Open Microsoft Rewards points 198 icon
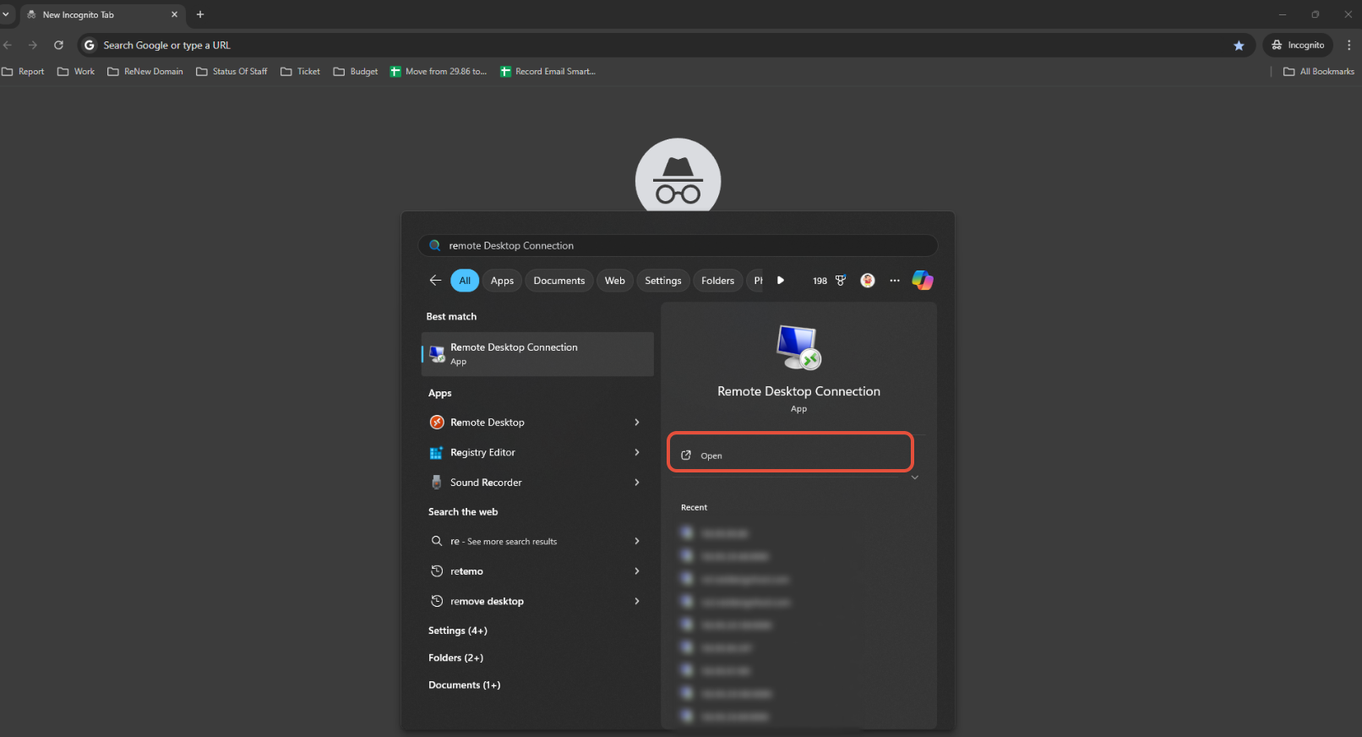1362x737 pixels. tap(830, 281)
